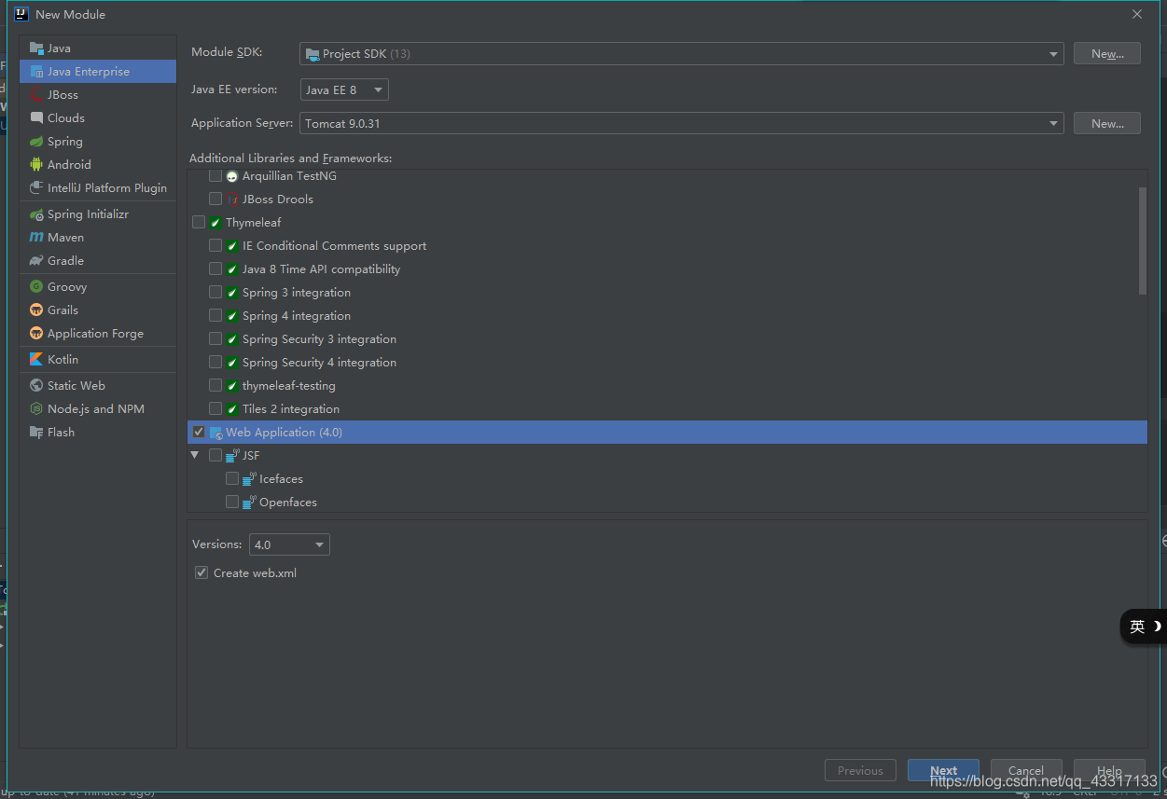This screenshot has height=799, width=1167.
Task: Click the Next button
Action: [x=943, y=771]
